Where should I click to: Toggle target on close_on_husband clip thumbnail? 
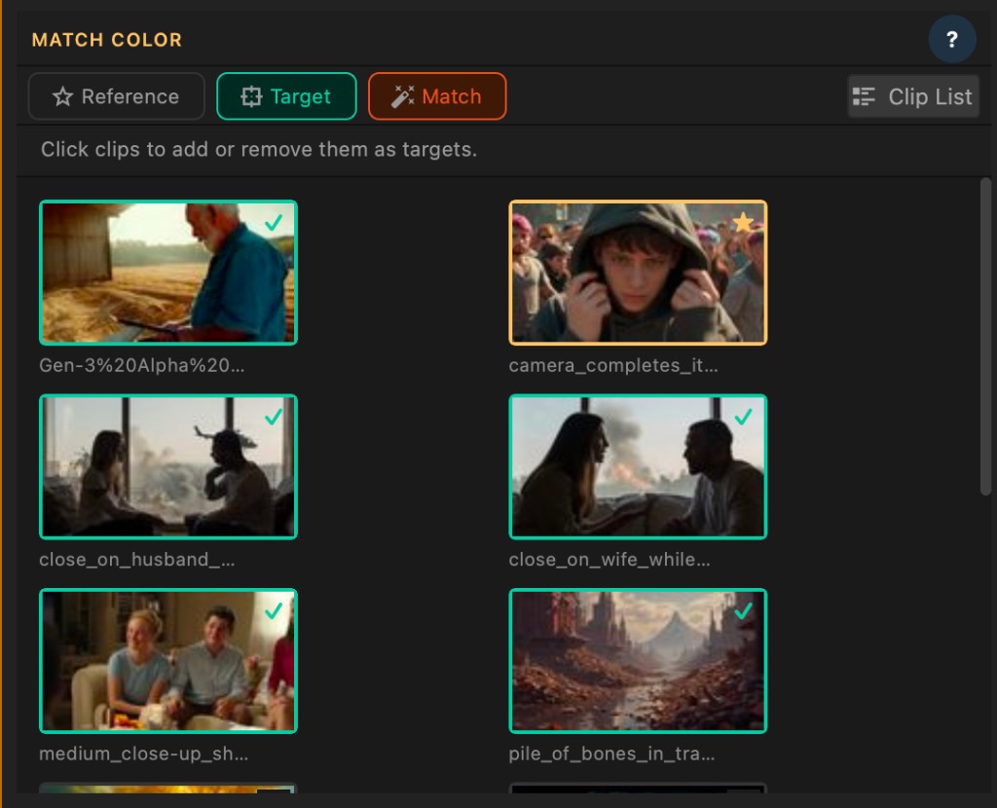pyautogui.click(x=168, y=466)
